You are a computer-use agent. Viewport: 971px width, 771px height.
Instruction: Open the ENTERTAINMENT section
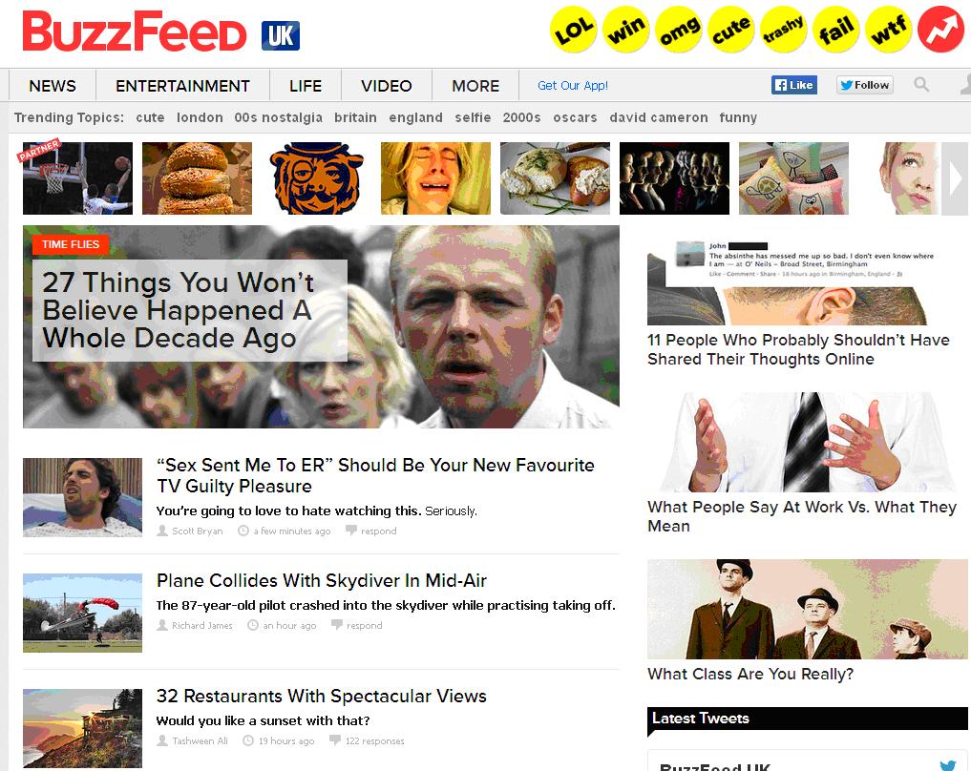click(x=182, y=85)
